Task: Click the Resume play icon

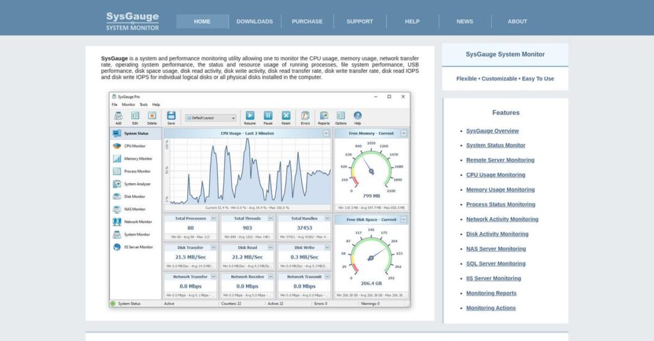Action: click(x=250, y=116)
